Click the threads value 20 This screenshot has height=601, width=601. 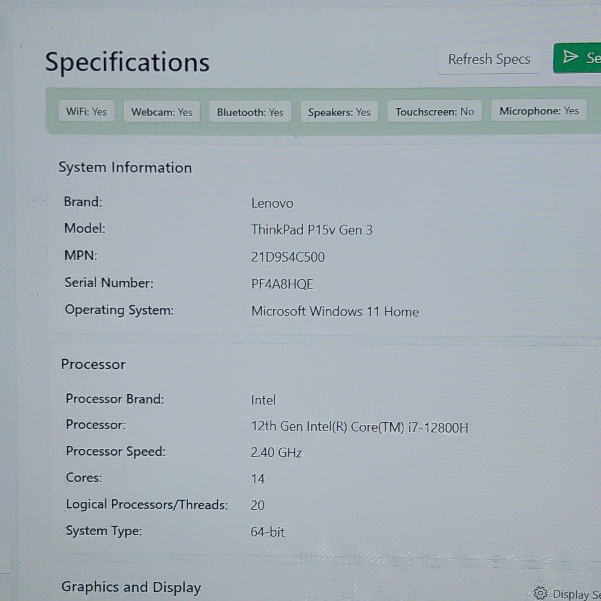[x=258, y=505]
